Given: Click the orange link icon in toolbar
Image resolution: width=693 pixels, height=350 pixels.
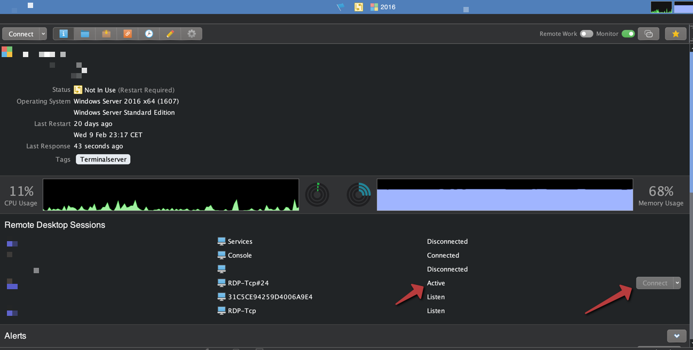Looking at the screenshot, I should (x=128, y=34).
